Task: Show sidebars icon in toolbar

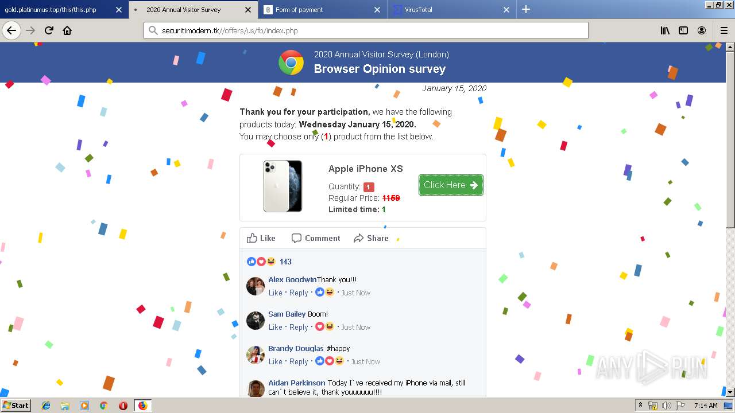Action: coord(683,30)
